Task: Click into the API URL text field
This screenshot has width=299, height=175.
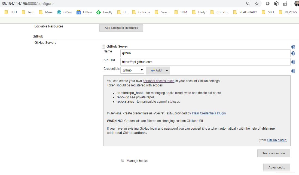Action: pos(205,62)
